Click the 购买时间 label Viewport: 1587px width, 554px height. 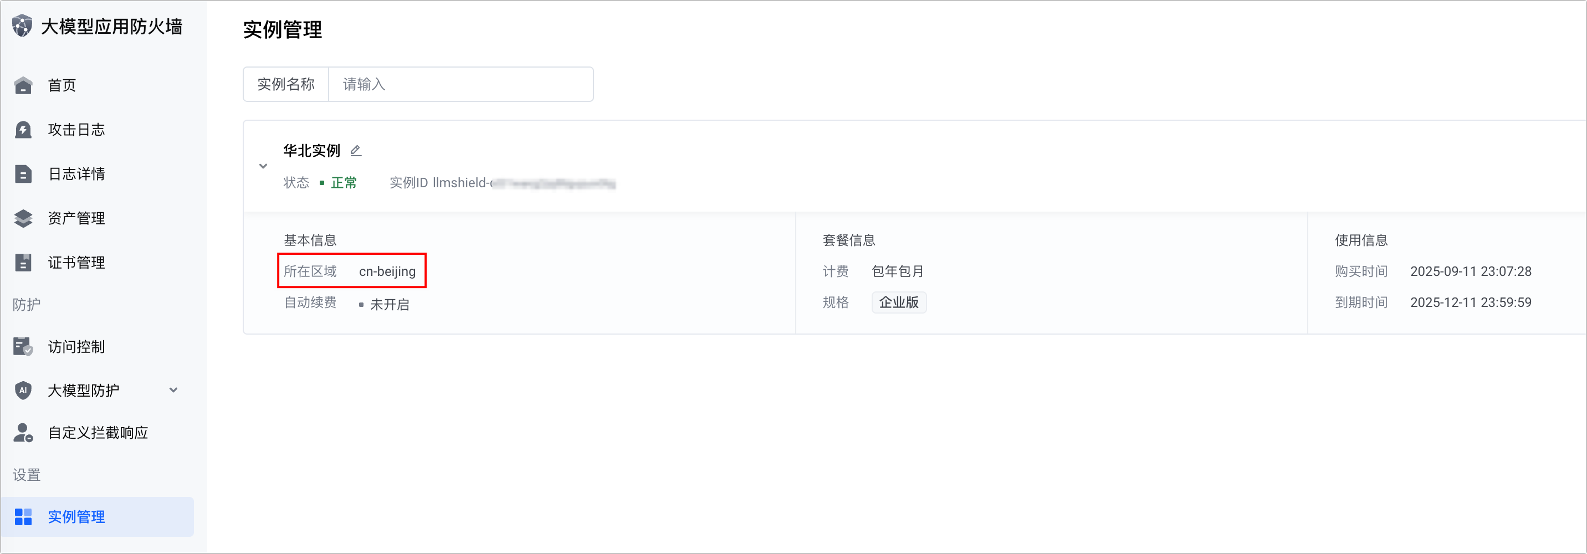click(x=1361, y=271)
